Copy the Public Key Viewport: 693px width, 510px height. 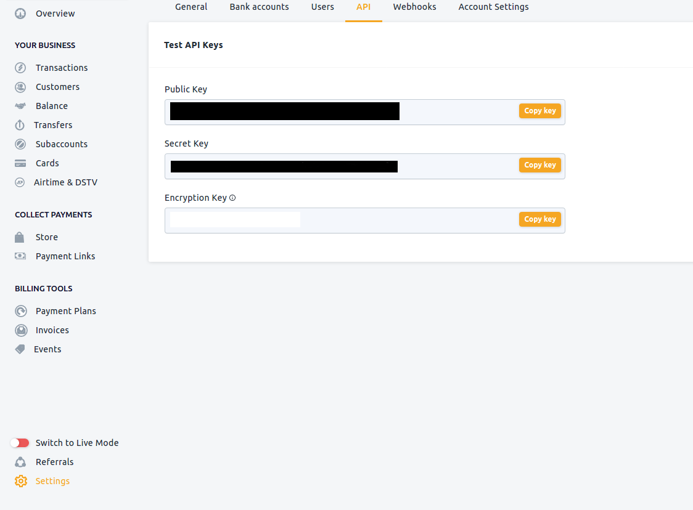tap(539, 111)
